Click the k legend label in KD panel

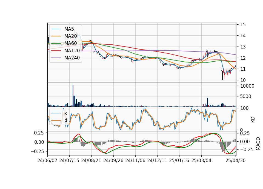[65, 113]
